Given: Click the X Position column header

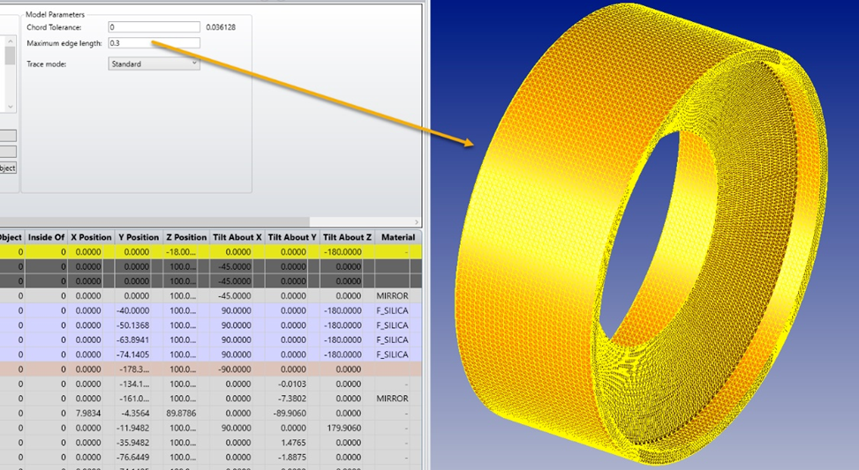Looking at the screenshot, I should click(91, 237).
